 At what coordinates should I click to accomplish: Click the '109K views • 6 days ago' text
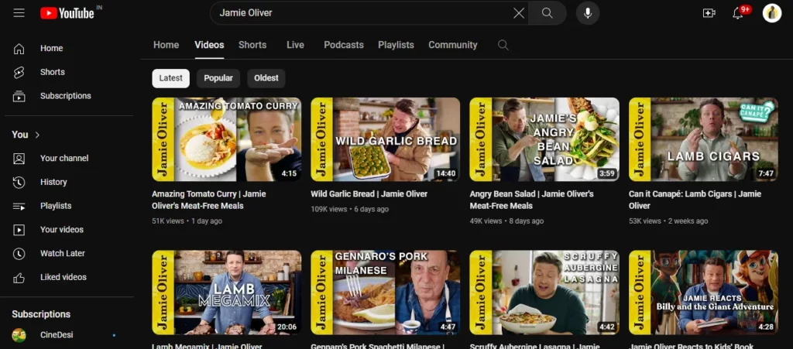pyautogui.click(x=349, y=209)
